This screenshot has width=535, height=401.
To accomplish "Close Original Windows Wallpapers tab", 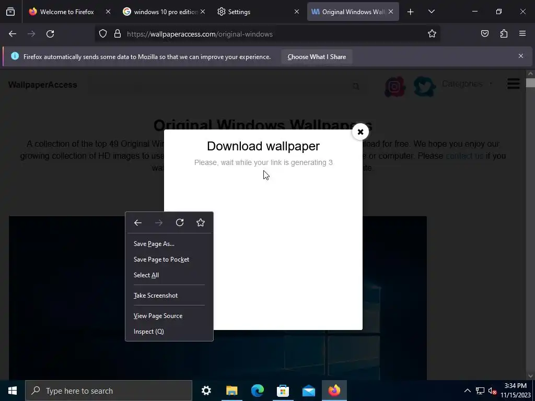I will click(x=391, y=12).
